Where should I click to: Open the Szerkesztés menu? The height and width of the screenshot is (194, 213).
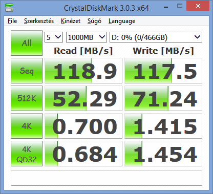point(39,21)
